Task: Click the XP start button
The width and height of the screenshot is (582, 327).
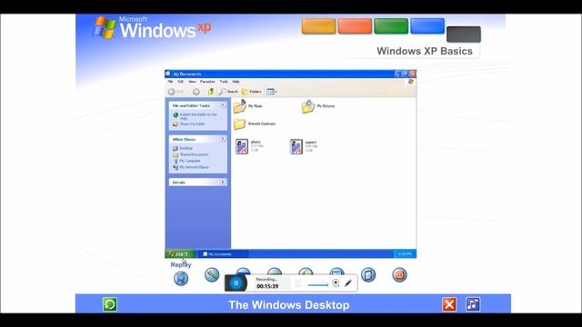Action: point(180,254)
